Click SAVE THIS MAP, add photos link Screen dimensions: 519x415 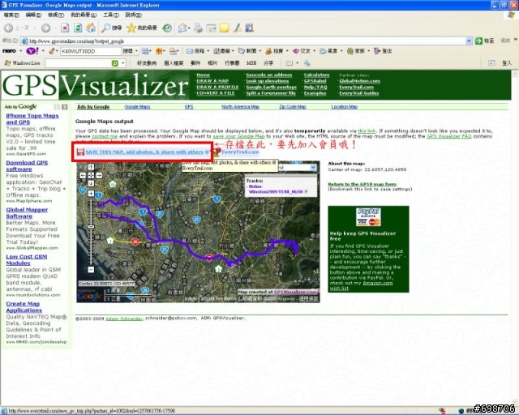click(144, 152)
